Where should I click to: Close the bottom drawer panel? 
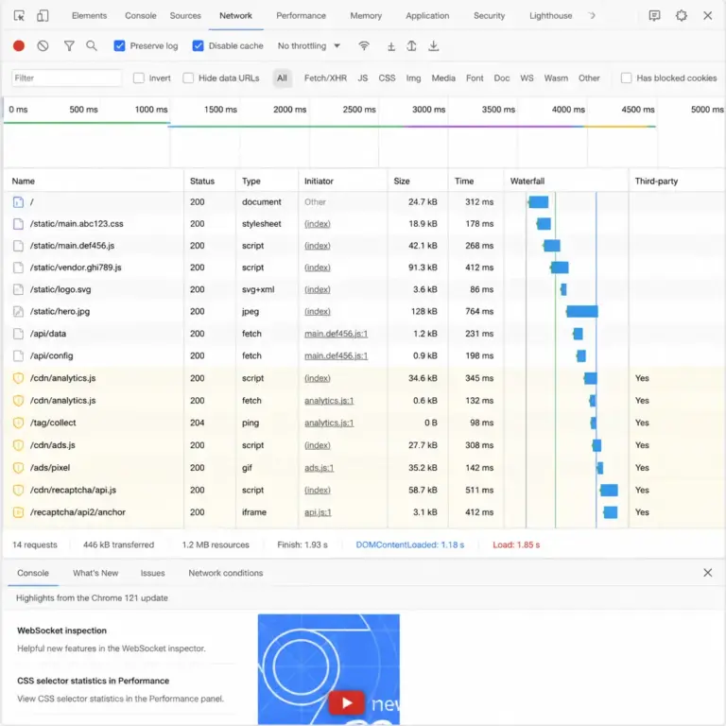coord(707,573)
